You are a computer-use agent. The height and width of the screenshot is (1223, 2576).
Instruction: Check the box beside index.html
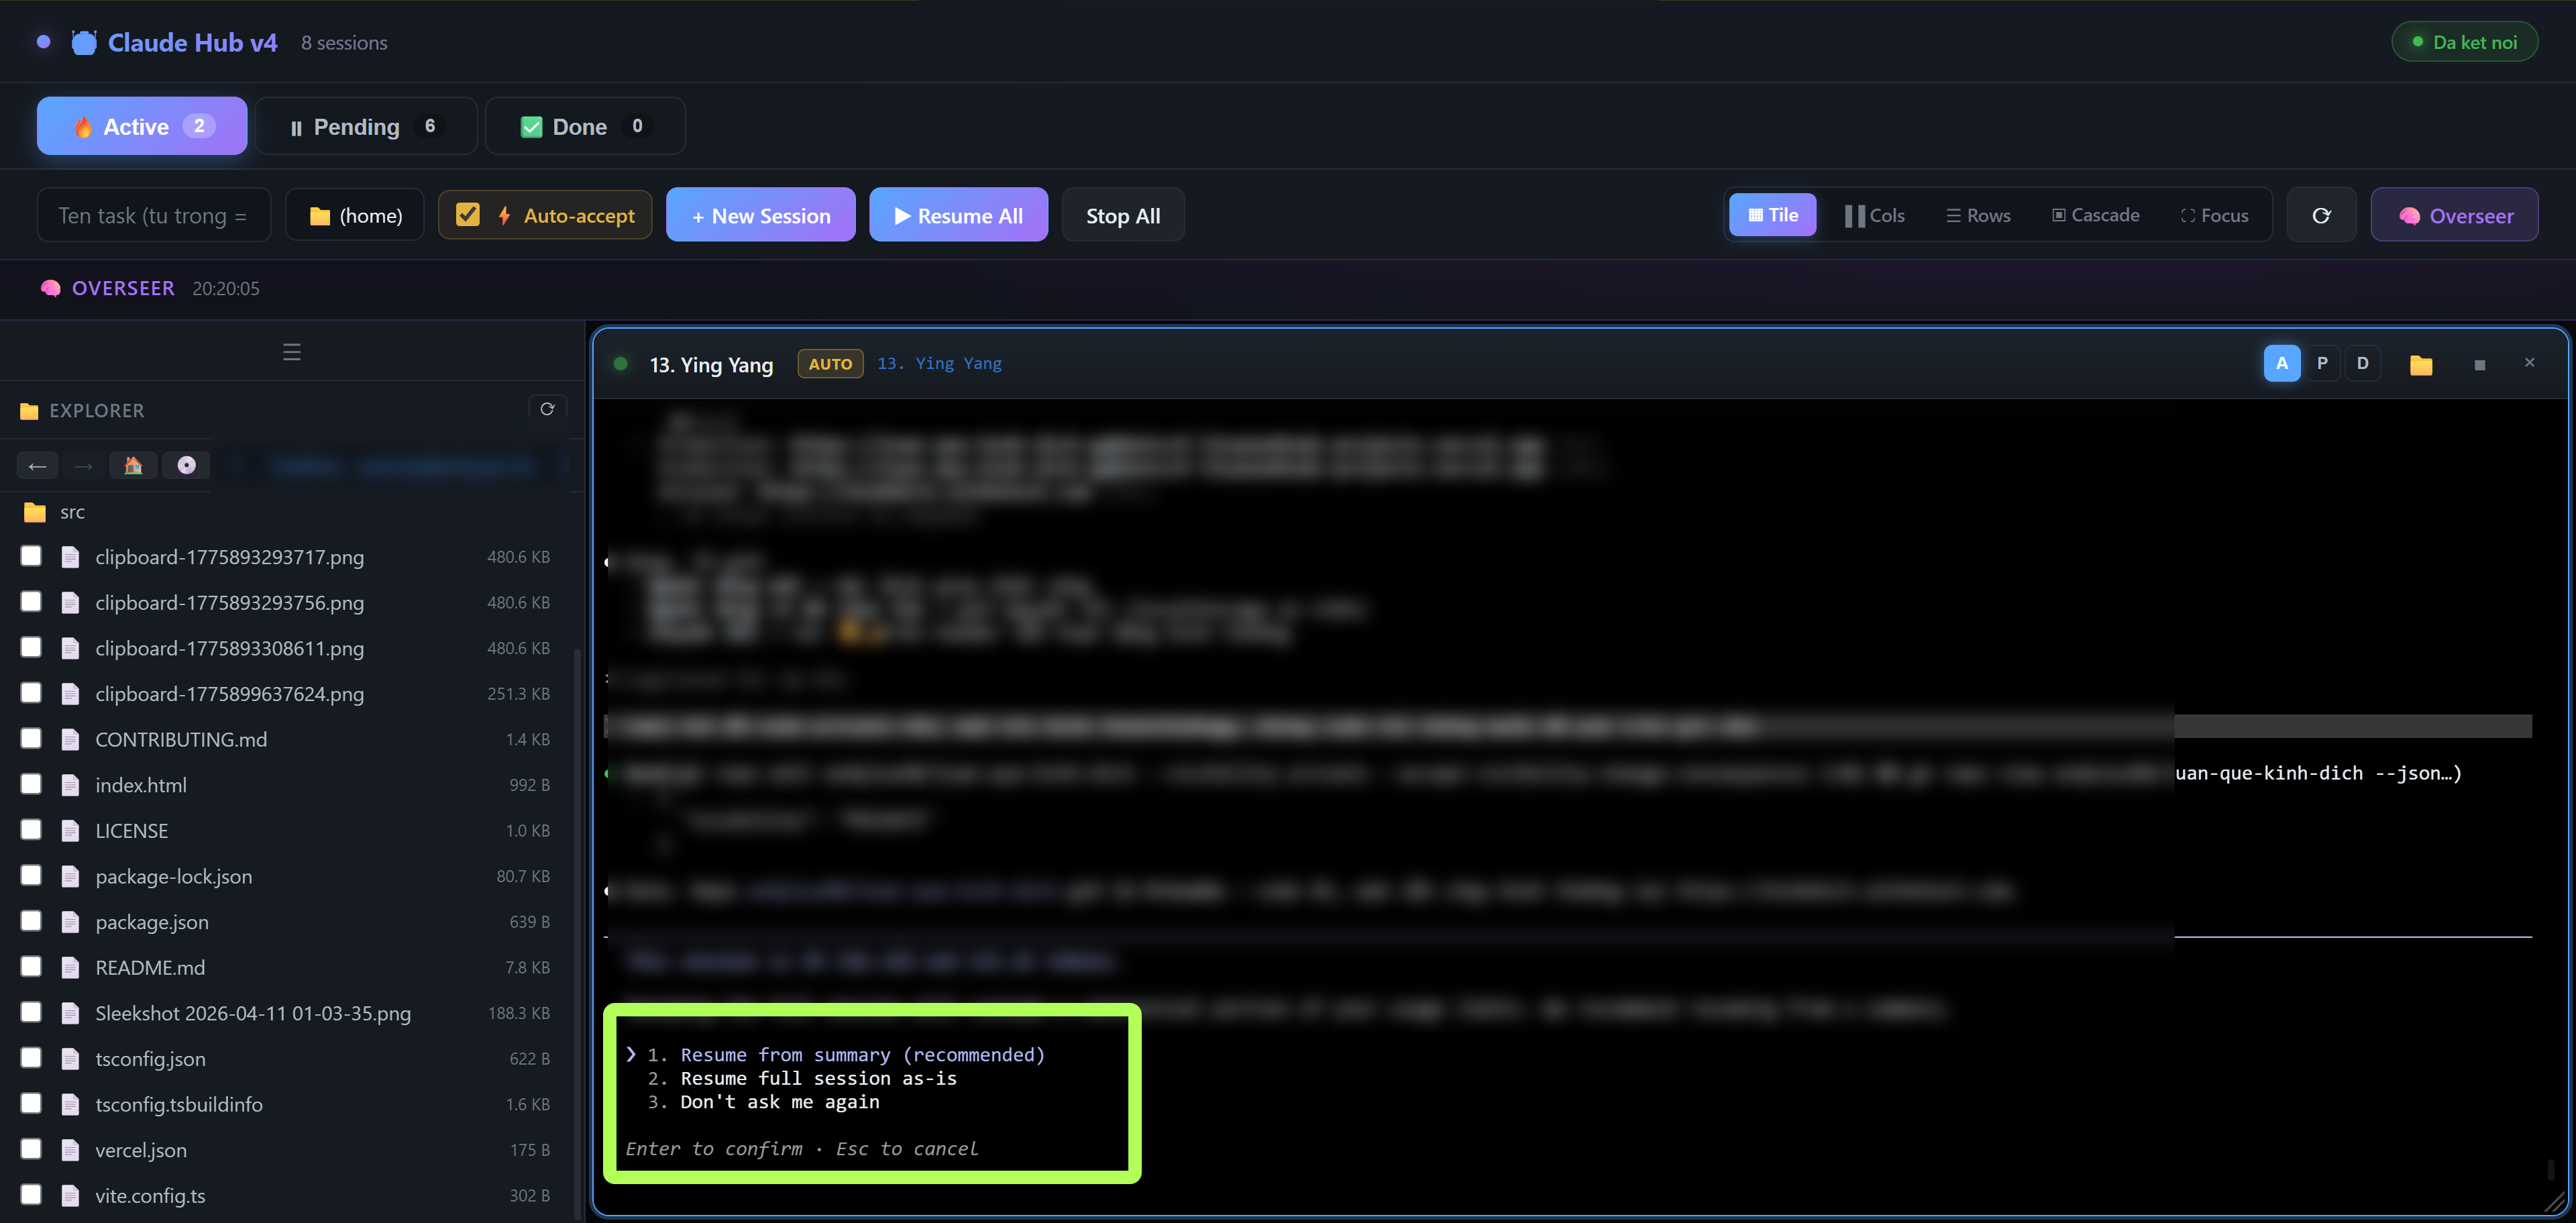tap(31, 784)
